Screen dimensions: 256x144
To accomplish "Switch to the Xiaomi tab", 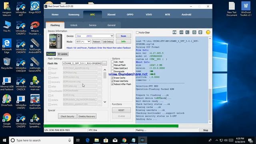I will pos(111,14).
